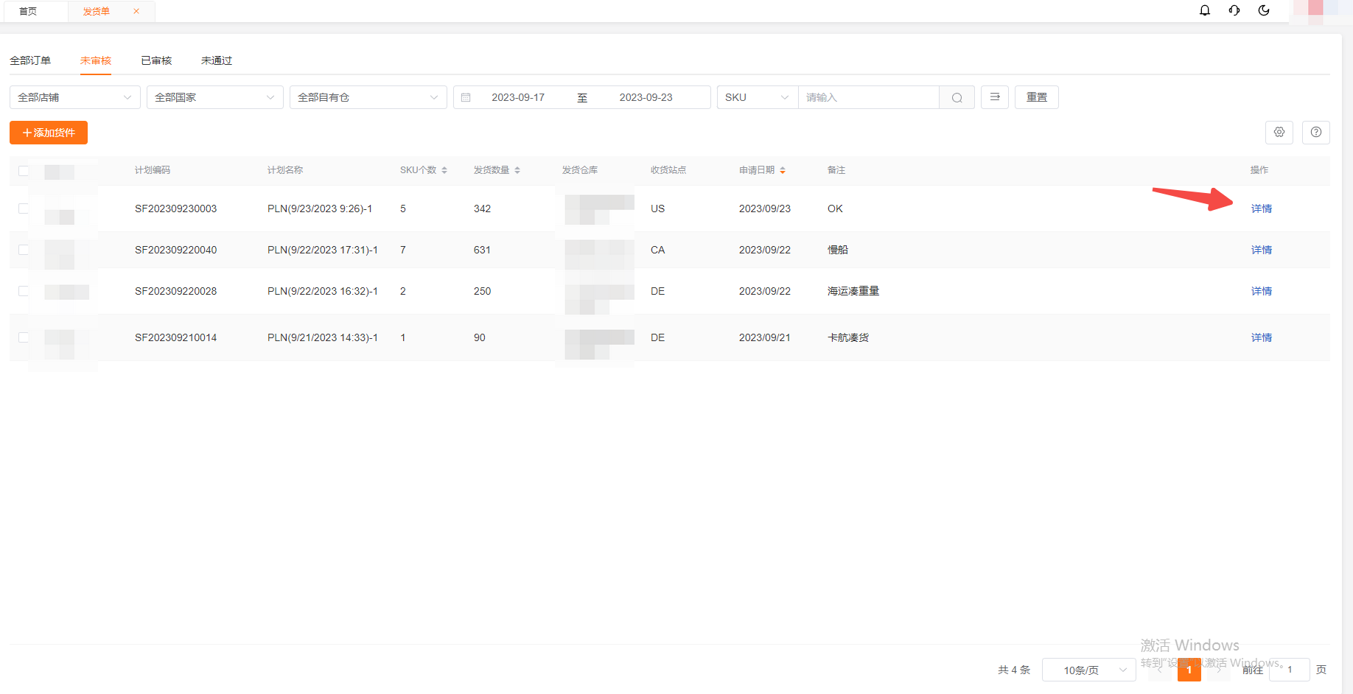Expand the 全部店铺 dropdown
Screen dimensions: 1353x694
(x=74, y=97)
